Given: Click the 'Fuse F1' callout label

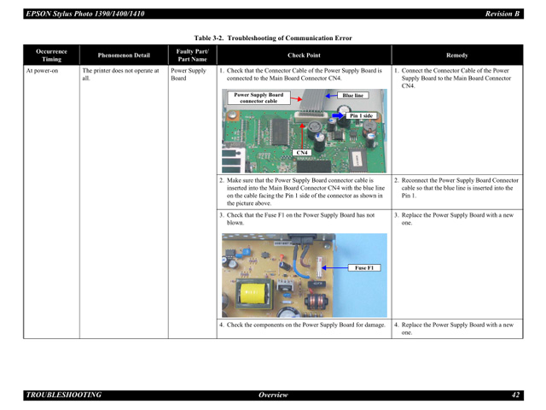Looking at the screenshot, I should pos(363,267).
